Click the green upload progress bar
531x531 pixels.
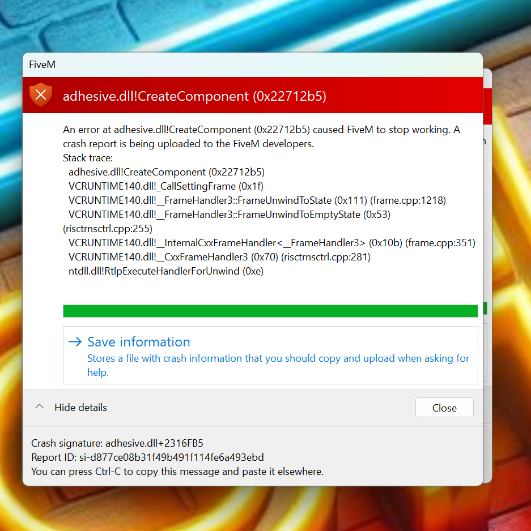pyautogui.click(x=270, y=311)
